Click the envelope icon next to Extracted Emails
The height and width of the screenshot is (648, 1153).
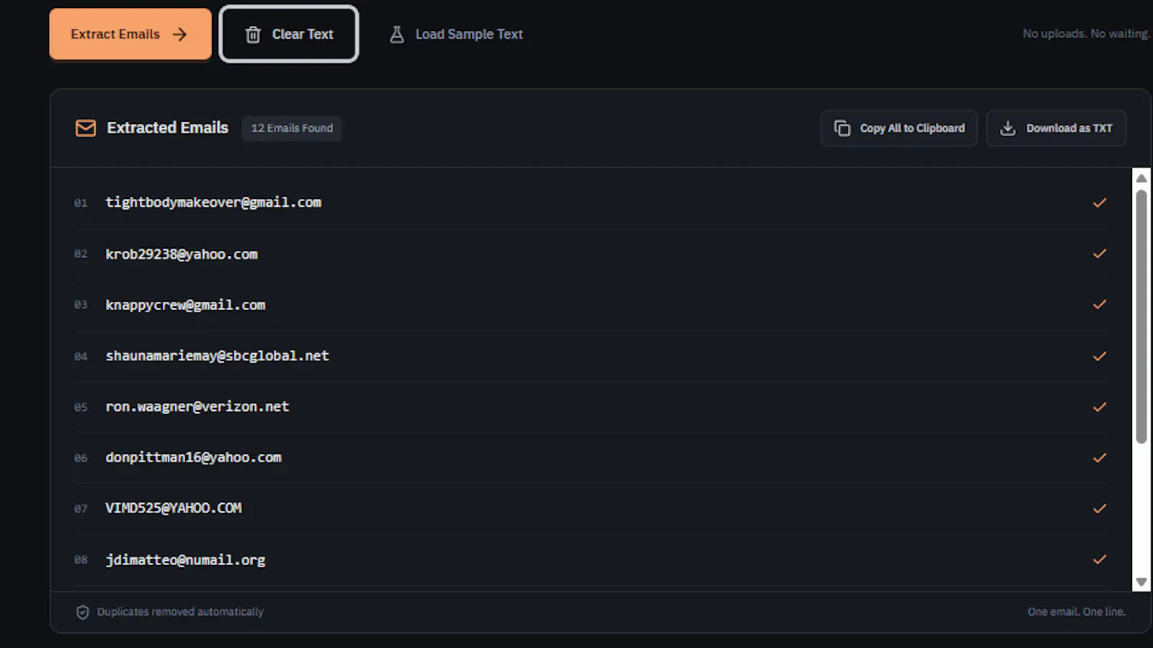[x=86, y=128]
